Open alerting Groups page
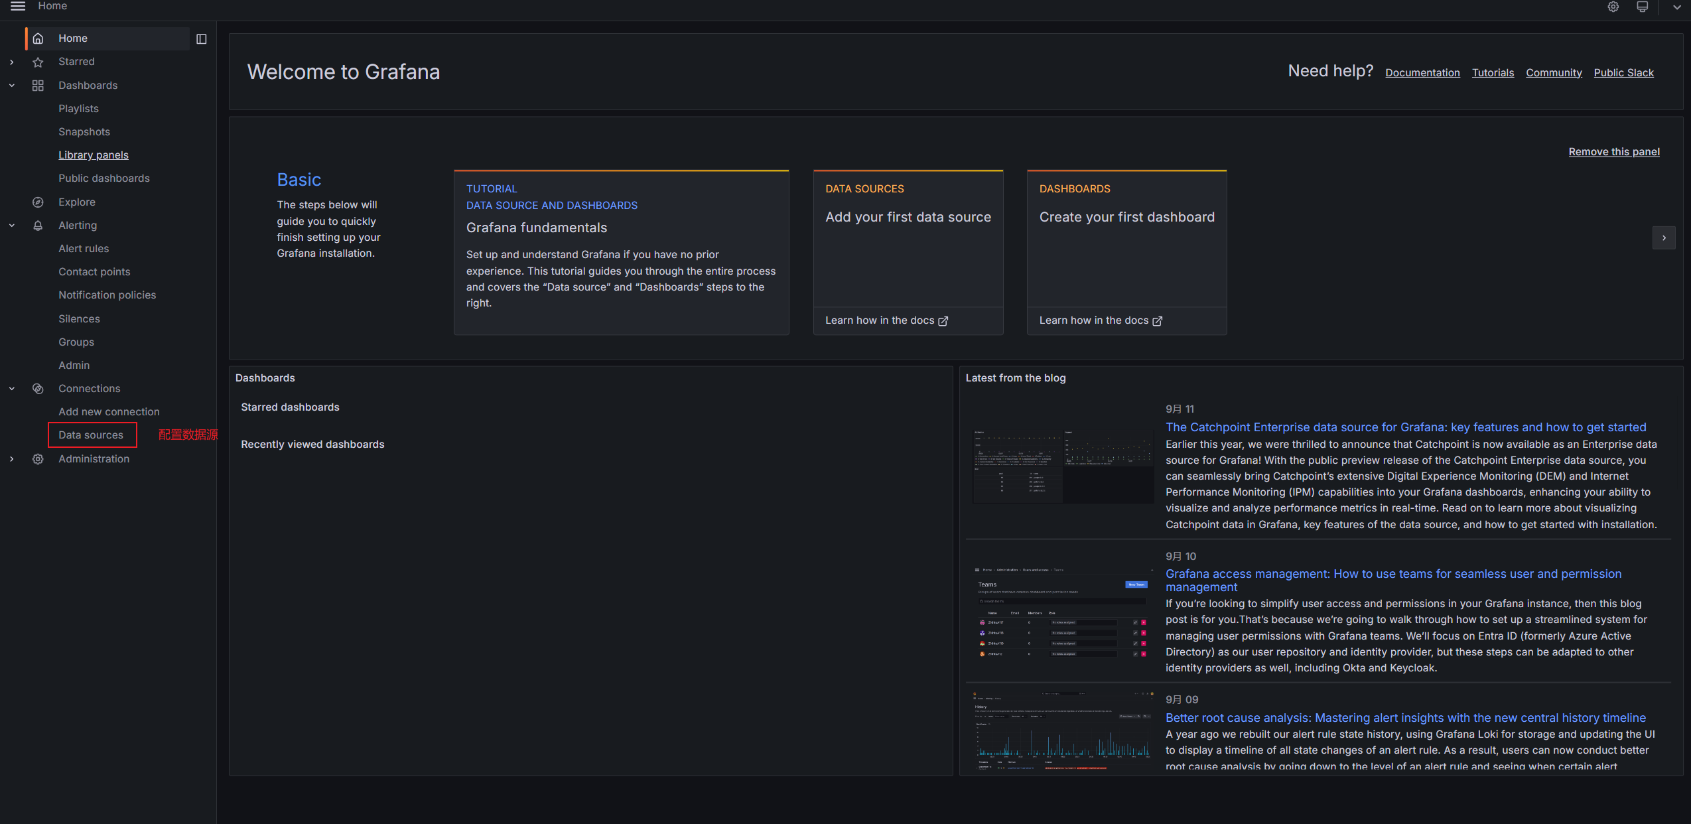This screenshot has width=1691, height=824. click(x=76, y=342)
